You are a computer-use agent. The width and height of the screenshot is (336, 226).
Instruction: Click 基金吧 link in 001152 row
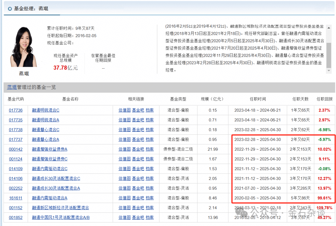(138, 208)
